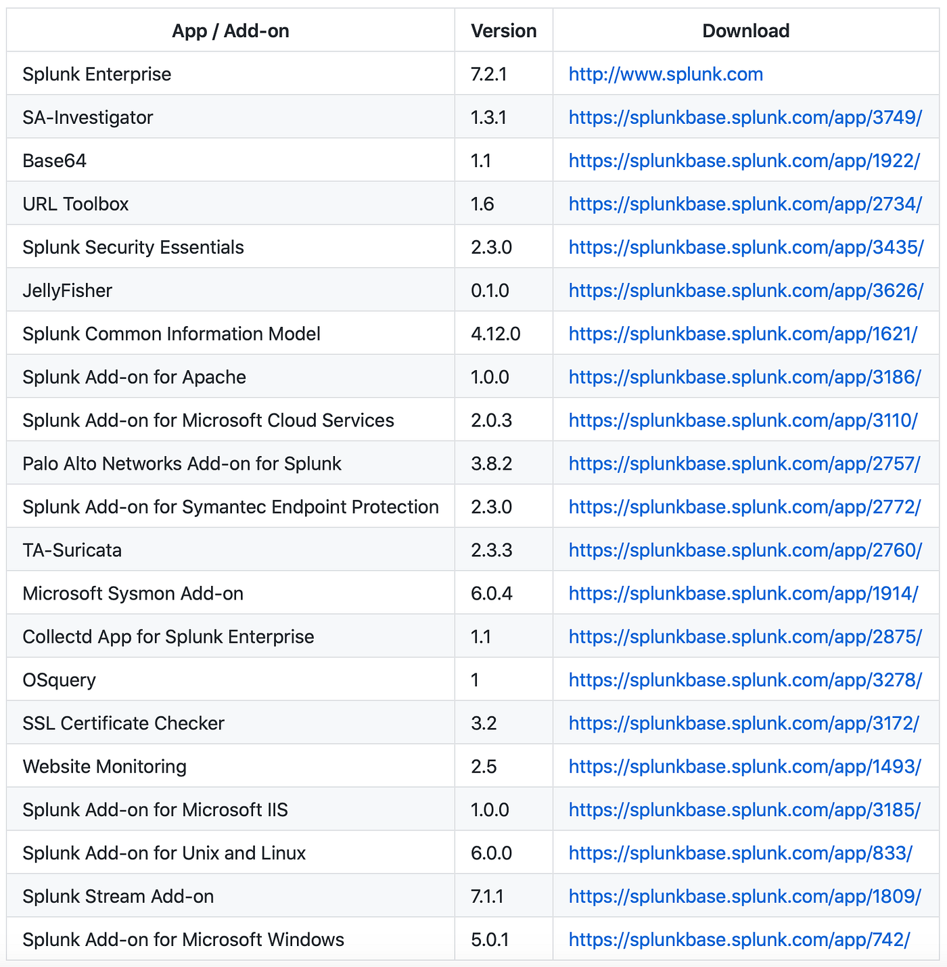
Task: Select 'Collectd App for Splunk Enterprise' cell
Action: [231, 637]
